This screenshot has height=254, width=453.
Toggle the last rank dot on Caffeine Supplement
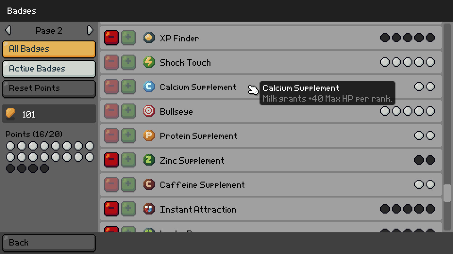[430, 184]
